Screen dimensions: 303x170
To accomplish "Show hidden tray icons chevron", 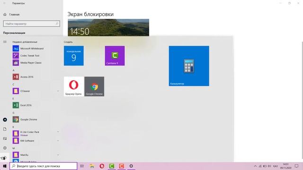I will [255, 166].
